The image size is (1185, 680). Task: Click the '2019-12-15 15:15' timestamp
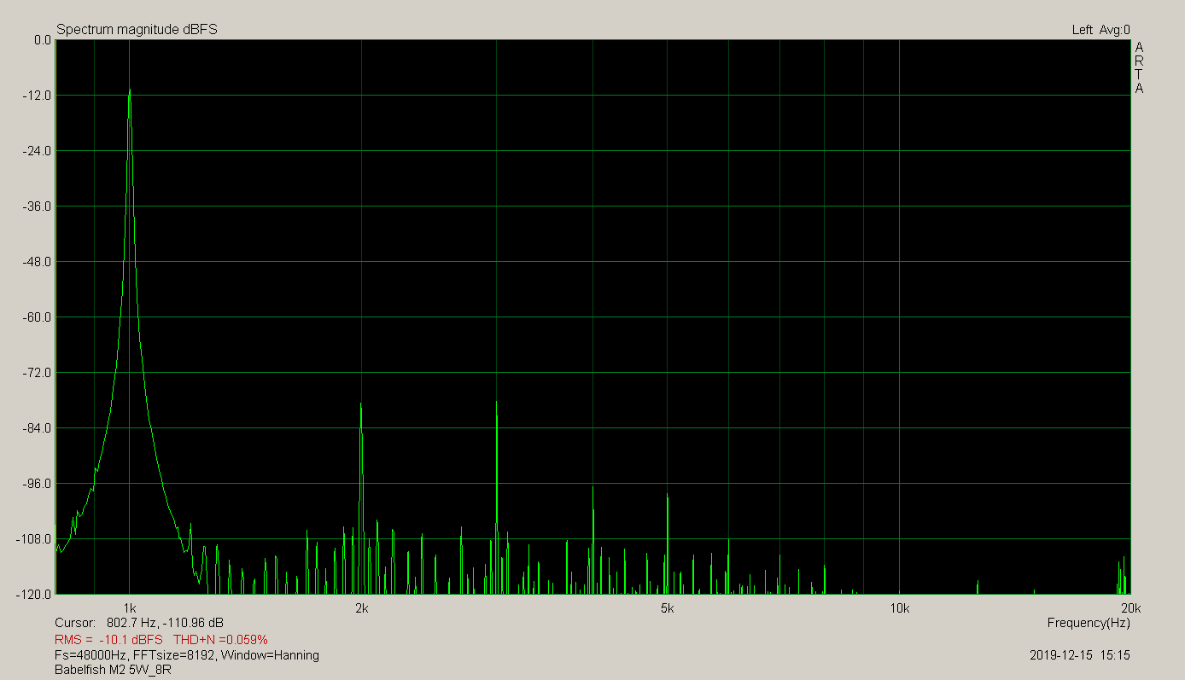point(1080,655)
